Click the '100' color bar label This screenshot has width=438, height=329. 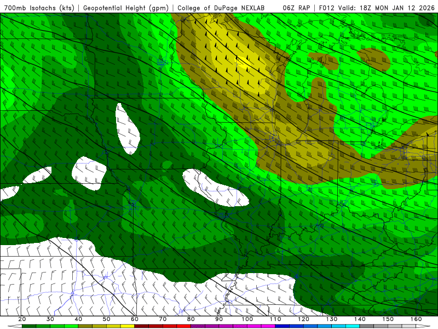[247, 319]
